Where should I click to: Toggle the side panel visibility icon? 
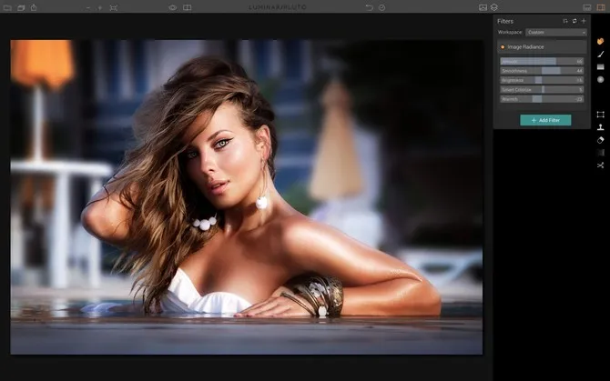point(600,7)
